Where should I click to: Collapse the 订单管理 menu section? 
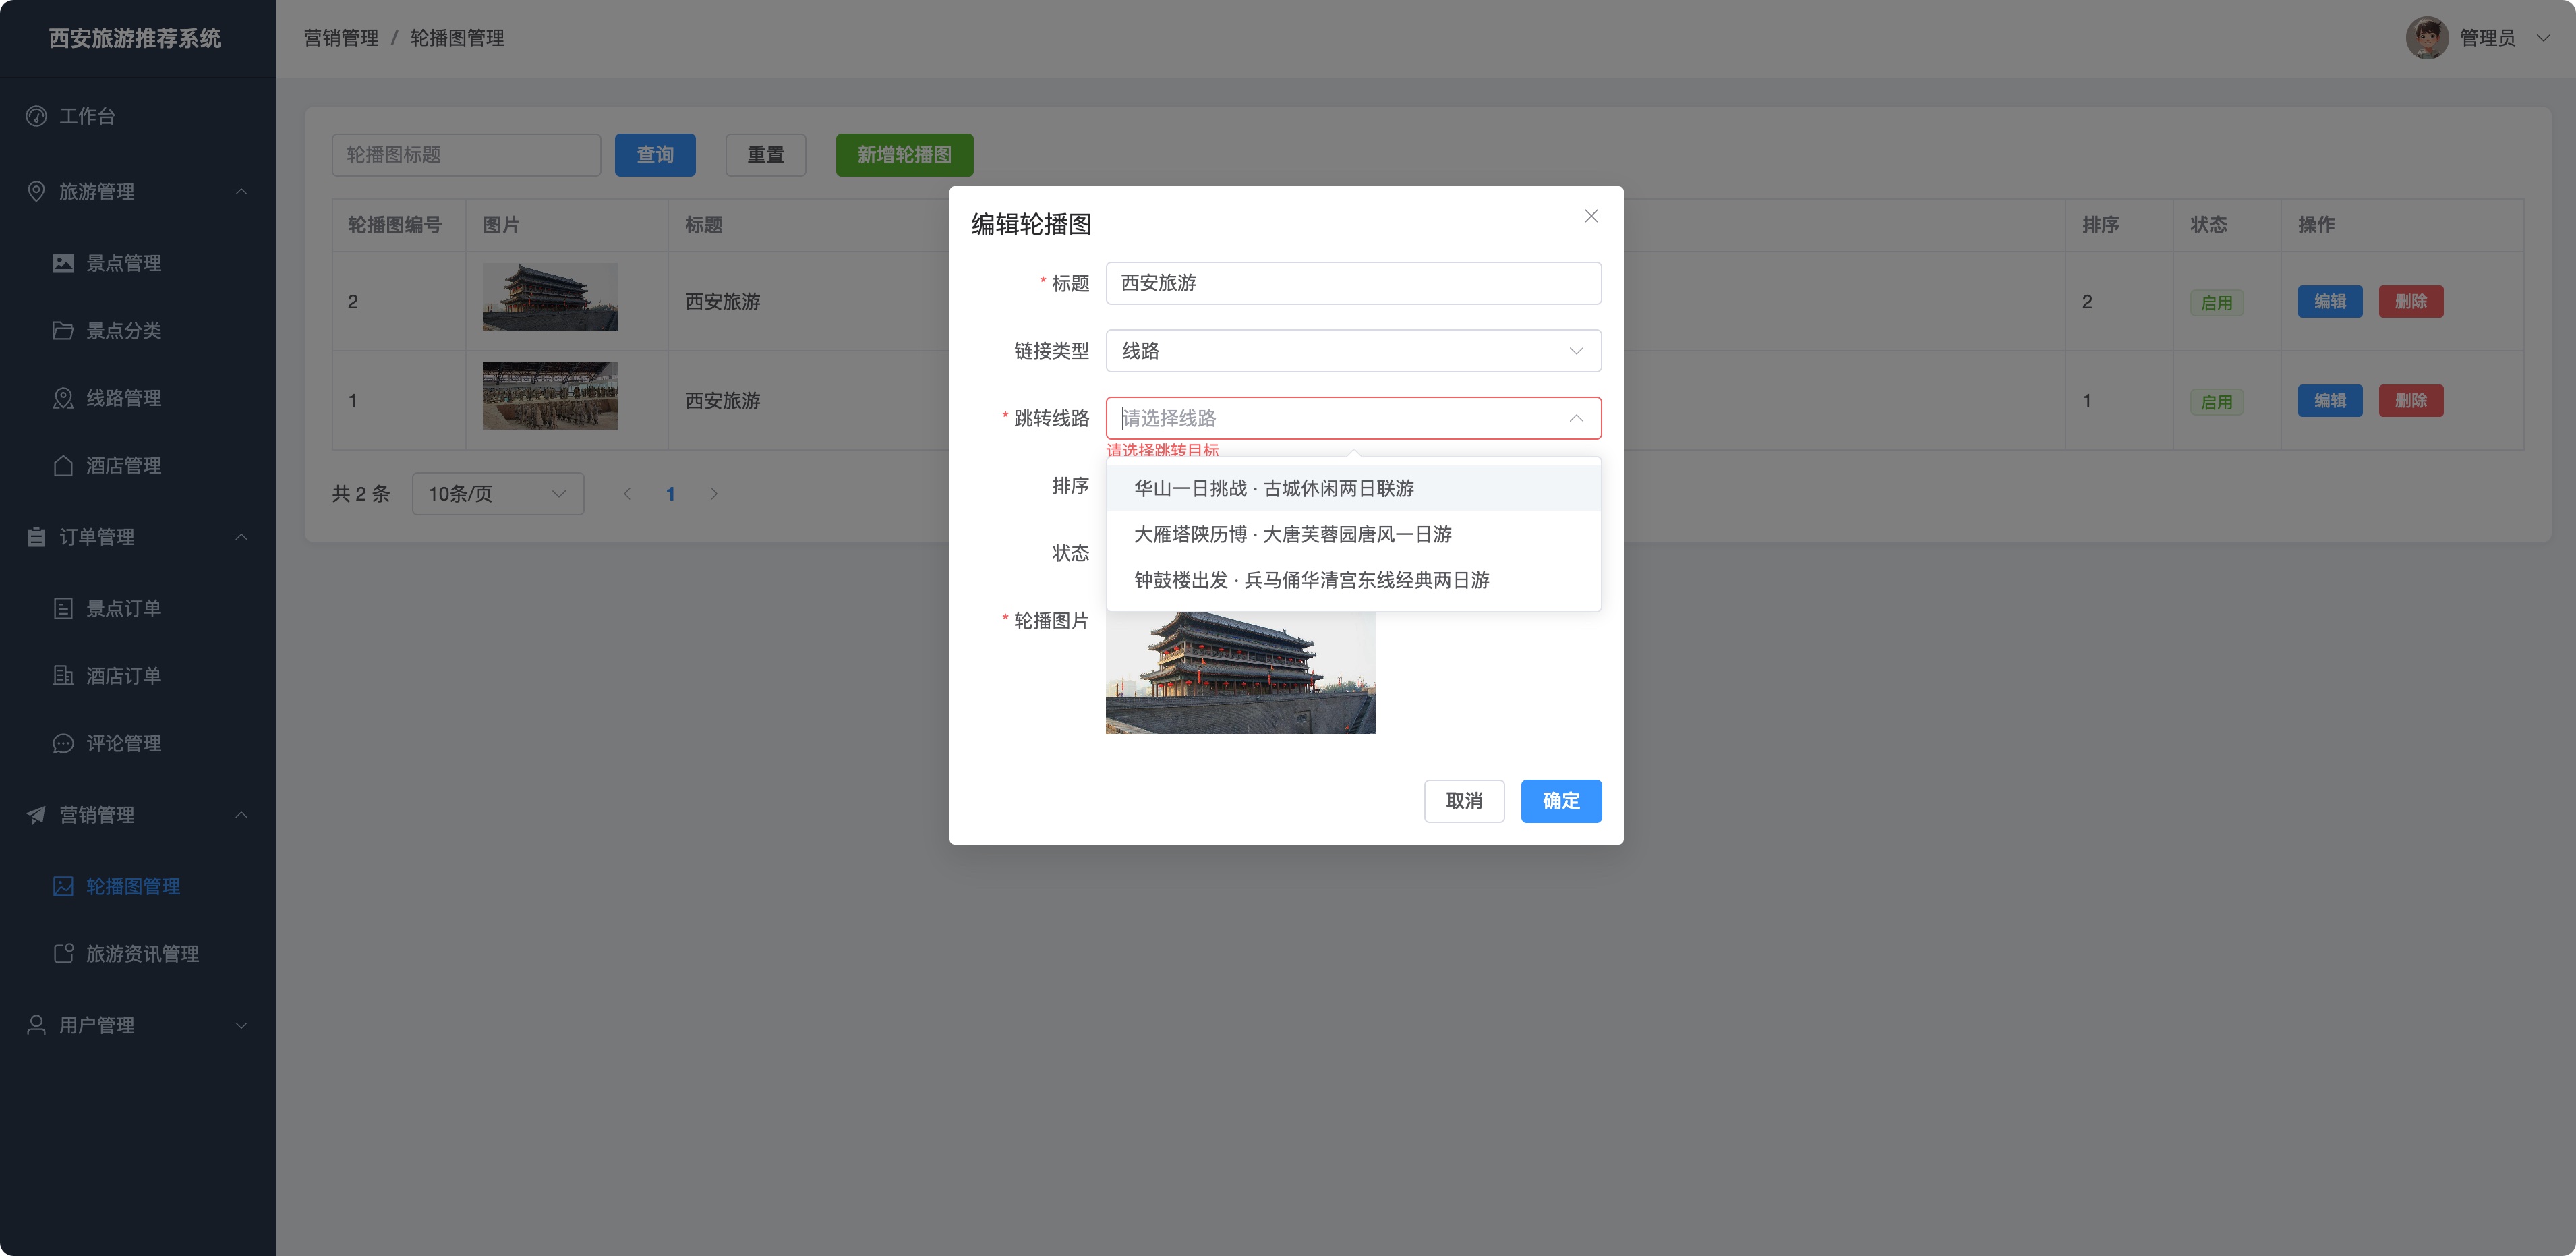point(241,537)
